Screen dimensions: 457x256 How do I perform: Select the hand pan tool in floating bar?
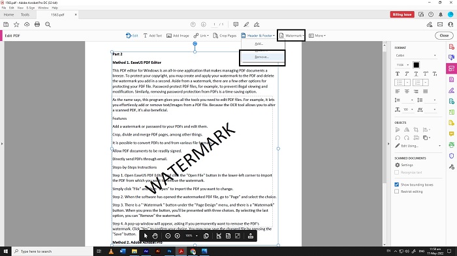[155, 236]
